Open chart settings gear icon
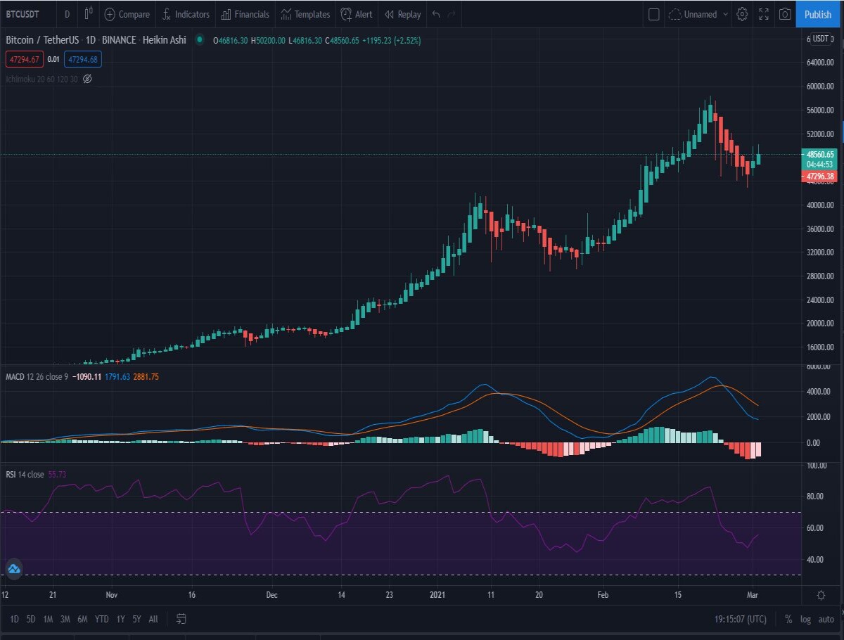 pyautogui.click(x=742, y=14)
